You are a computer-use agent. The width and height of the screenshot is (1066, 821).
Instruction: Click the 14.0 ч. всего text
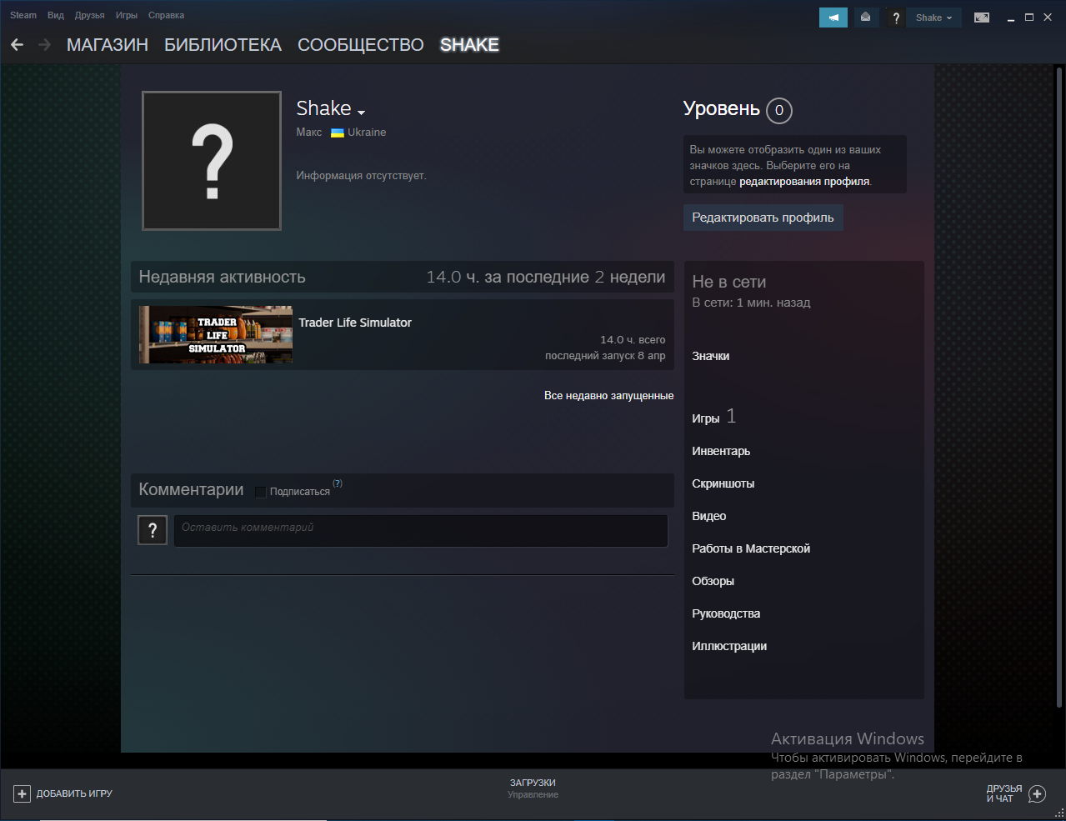633,339
